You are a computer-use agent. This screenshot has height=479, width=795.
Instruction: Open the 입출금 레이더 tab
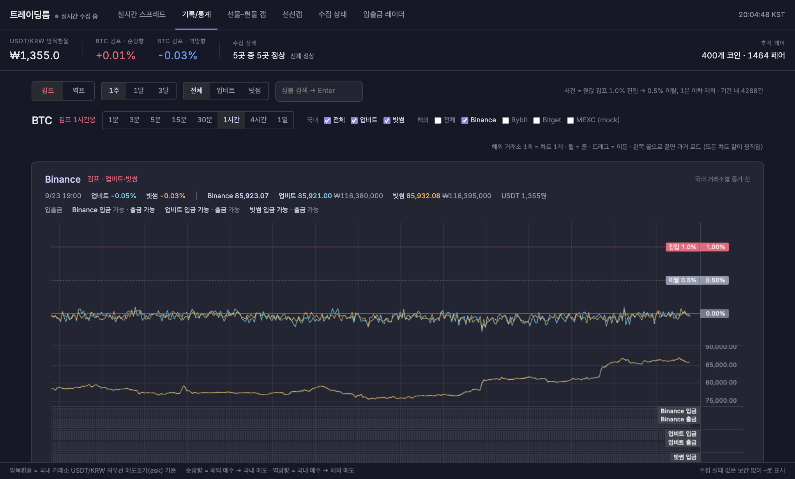(x=384, y=14)
